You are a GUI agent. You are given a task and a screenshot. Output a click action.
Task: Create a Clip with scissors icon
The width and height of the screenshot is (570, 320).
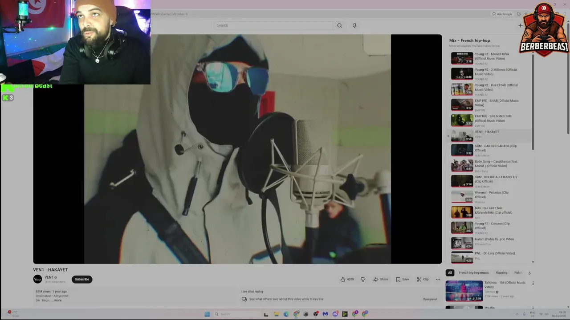(423, 279)
